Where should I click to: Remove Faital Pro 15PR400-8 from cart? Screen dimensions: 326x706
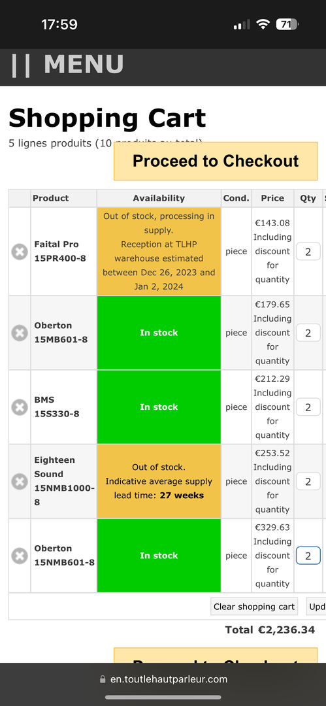[20, 251]
